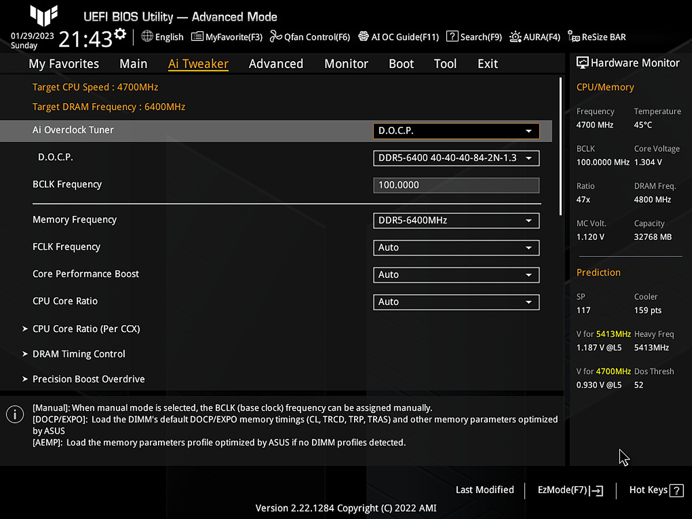Click the Search(F9) label
Image resolution: width=692 pixels, height=519 pixels.
[481, 37]
